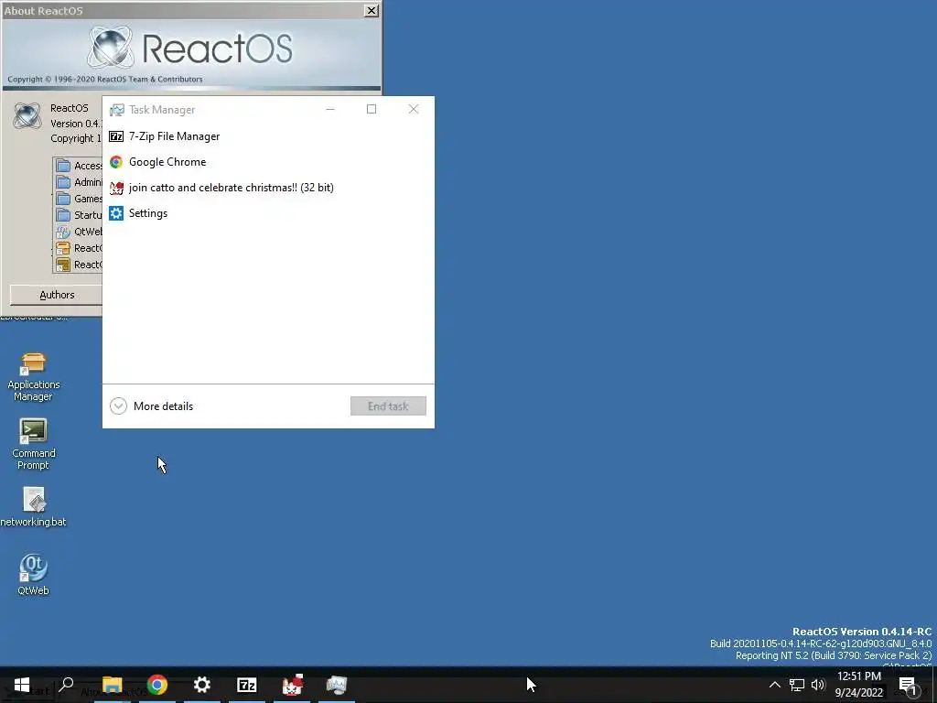This screenshot has width=937, height=703.
Task: Open the QtWeb desktop shortcut
Action: pyautogui.click(x=34, y=575)
